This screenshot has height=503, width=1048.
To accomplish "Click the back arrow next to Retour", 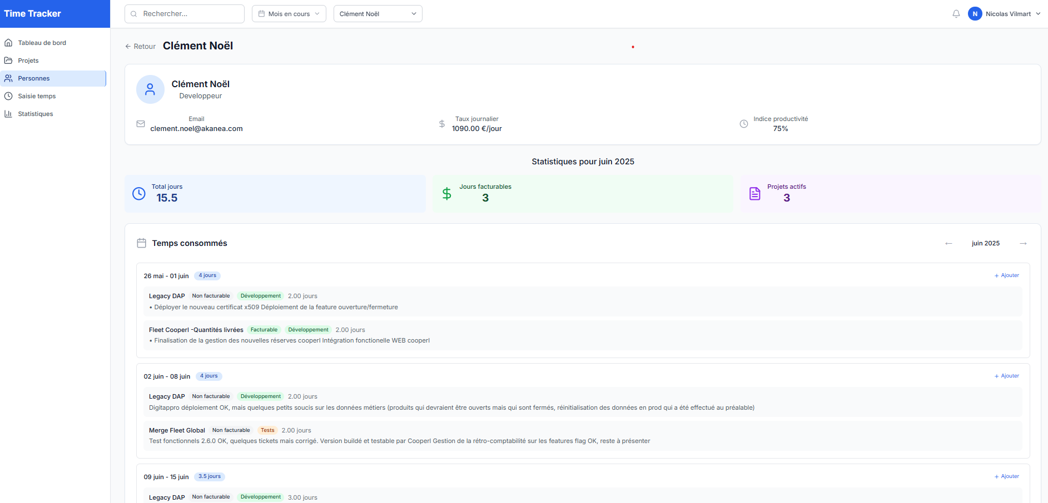I will pyautogui.click(x=128, y=47).
